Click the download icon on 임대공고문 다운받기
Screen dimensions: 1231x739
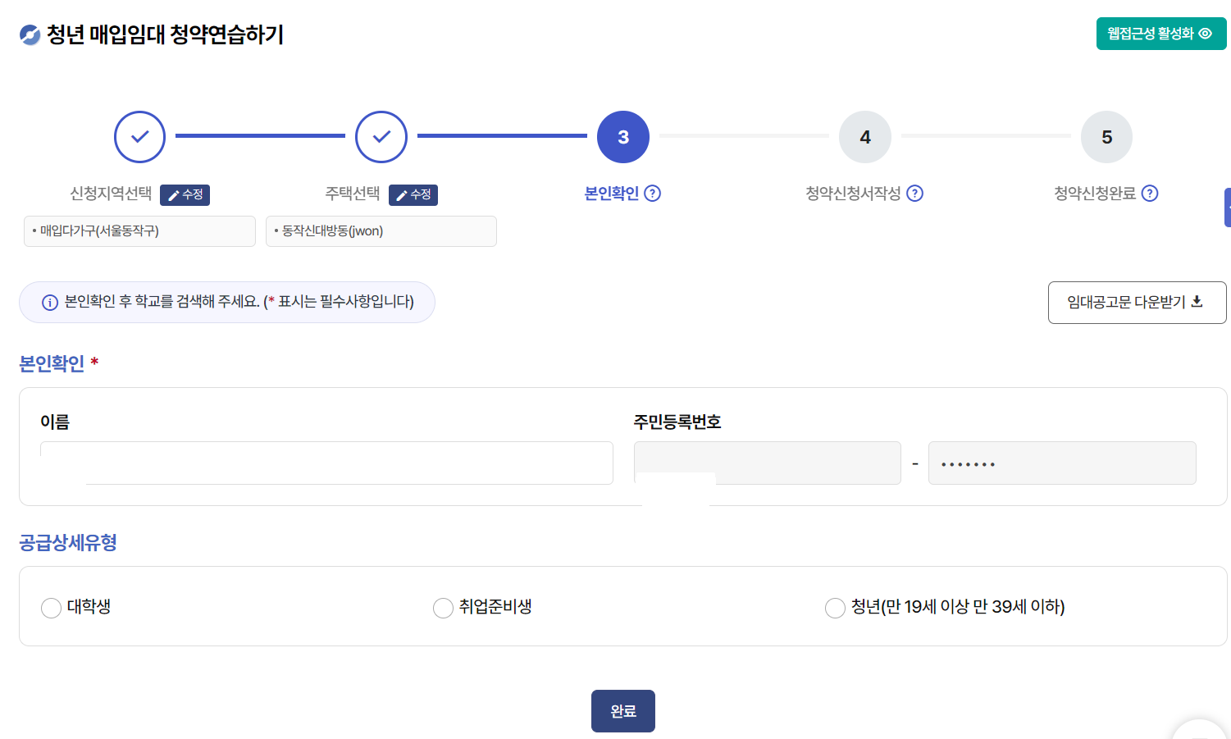coord(1197,302)
